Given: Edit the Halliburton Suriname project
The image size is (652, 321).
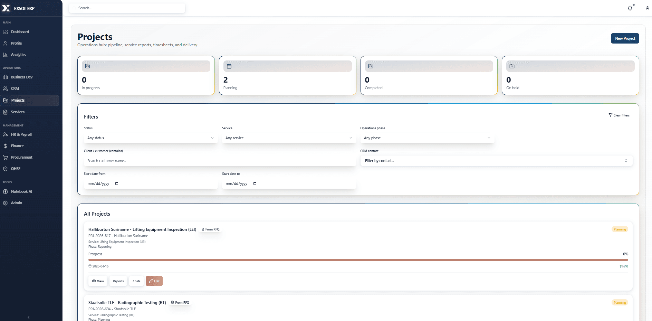Looking at the screenshot, I should click(154, 281).
